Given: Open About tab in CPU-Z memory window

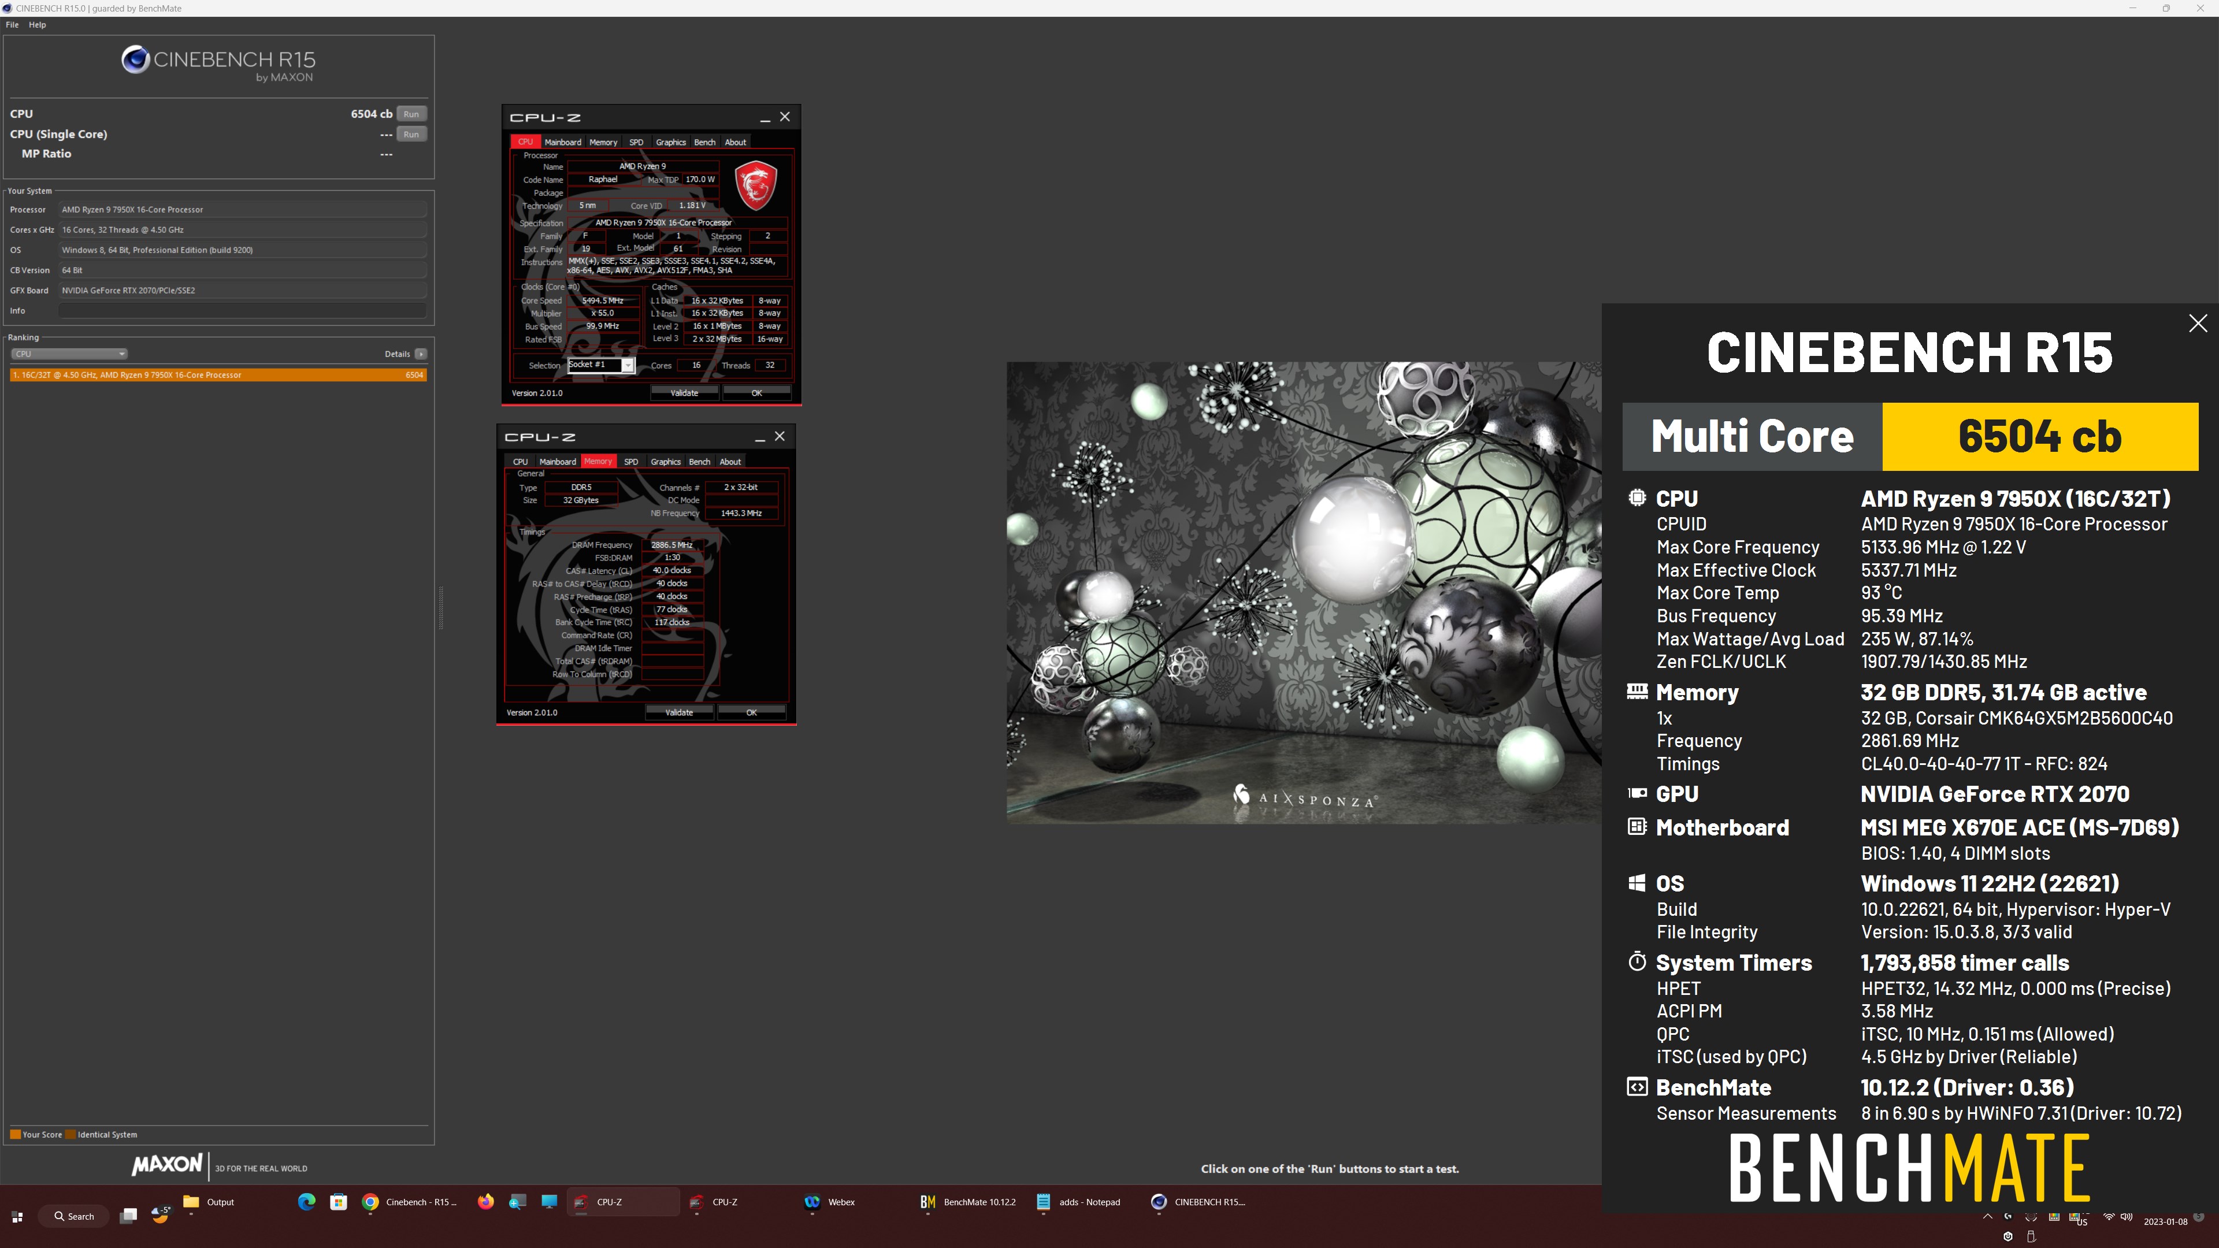Looking at the screenshot, I should pyautogui.click(x=730, y=462).
